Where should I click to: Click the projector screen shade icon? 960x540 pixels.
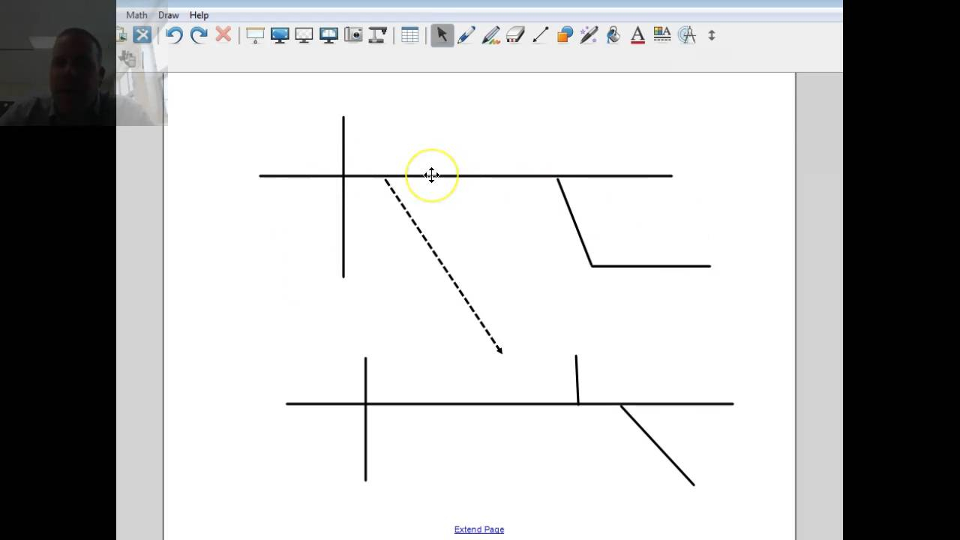256,34
